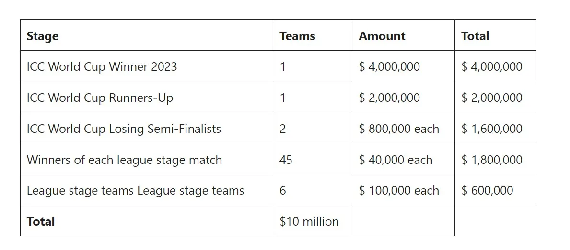This screenshot has height=250, width=570.
Task: Select the $10 million cell
Action: [312, 221]
